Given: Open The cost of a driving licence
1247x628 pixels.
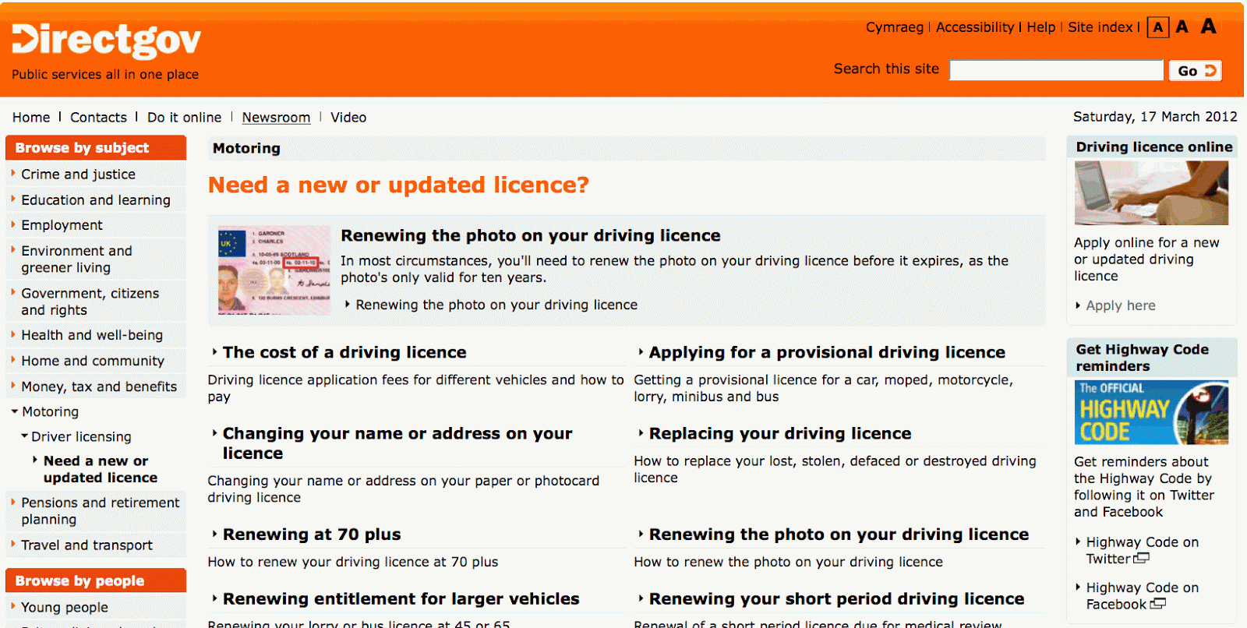Looking at the screenshot, I should [344, 352].
